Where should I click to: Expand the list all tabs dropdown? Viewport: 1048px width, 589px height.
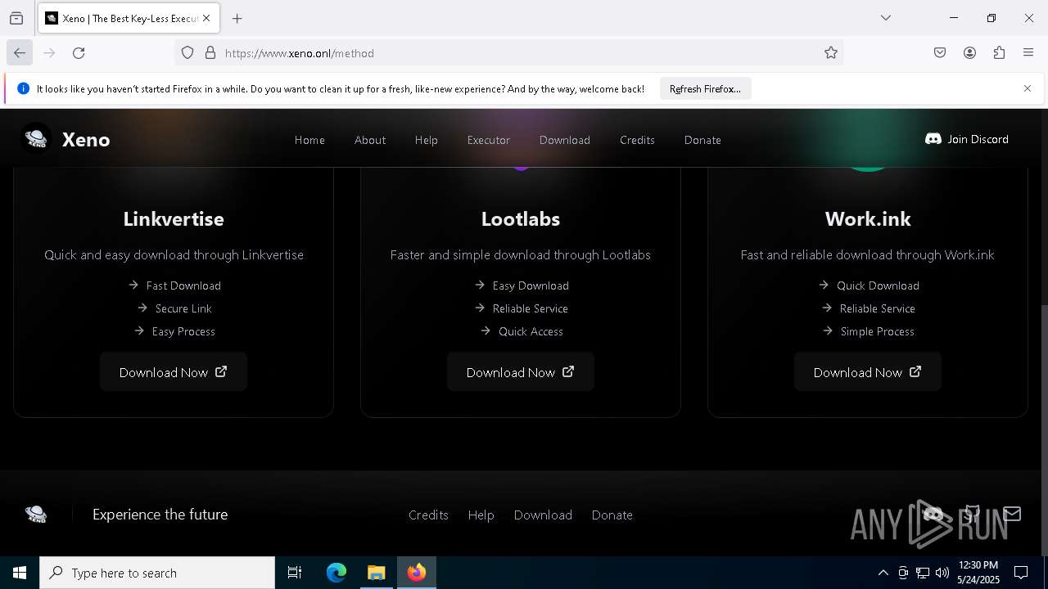coord(885,18)
